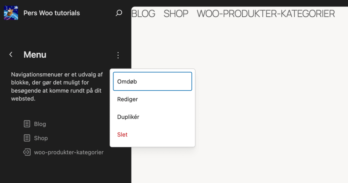348x183 pixels.
Task: Select woo-produkter-kategorier in sidebar list
Action: [x=69, y=152]
